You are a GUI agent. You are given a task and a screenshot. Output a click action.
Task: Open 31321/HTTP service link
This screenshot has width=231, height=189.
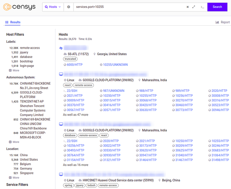110,160
